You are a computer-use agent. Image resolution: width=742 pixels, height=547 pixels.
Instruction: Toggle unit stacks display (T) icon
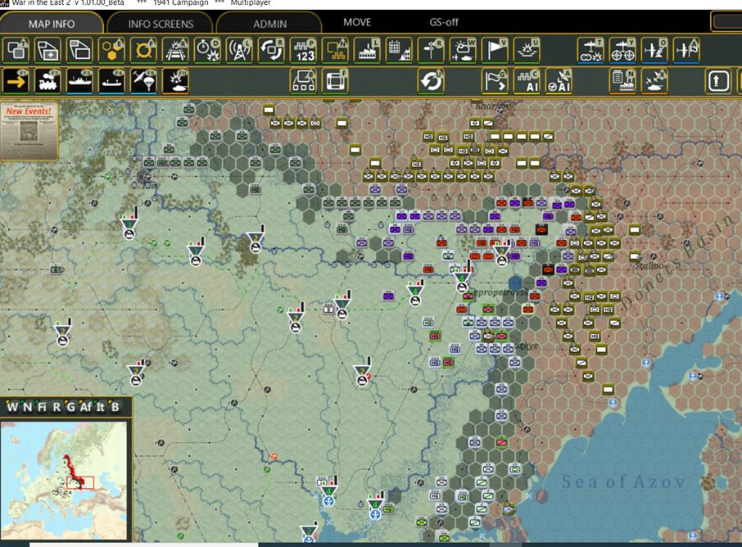click(16, 50)
